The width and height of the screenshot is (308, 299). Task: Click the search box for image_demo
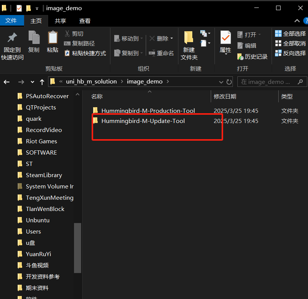click(x=267, y=82)
